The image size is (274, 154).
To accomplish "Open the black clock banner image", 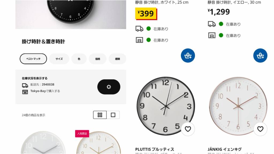I will click(71, 14).
